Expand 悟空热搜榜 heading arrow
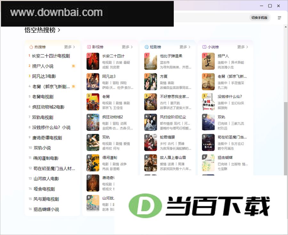288x235 pixels. coord(59,30)
